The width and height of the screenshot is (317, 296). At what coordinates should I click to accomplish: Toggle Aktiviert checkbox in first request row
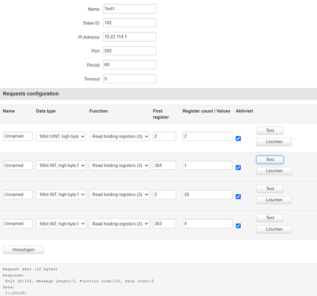238,139
